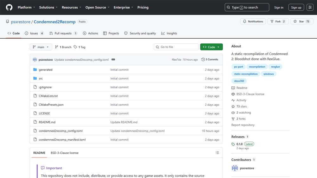View the Insights tab
This screenshot has width=317, height=178.
pos(169,33)
